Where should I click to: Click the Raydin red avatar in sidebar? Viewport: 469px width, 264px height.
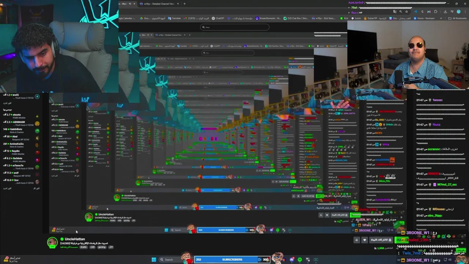tap(37, 153)
